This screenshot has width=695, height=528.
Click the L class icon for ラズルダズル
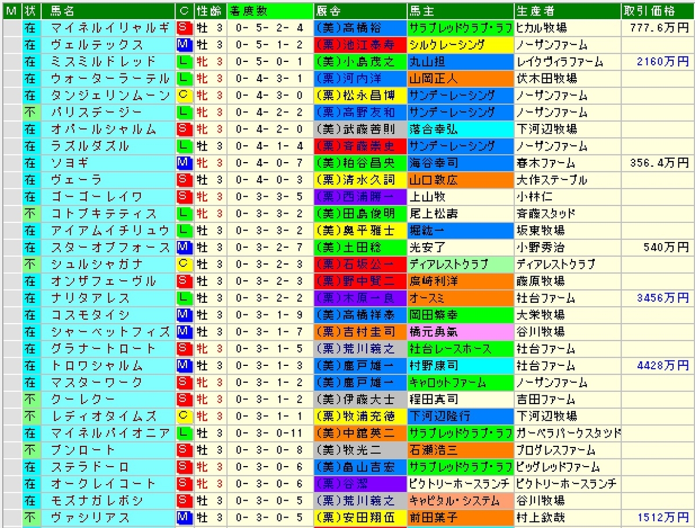tap(184, 145)
